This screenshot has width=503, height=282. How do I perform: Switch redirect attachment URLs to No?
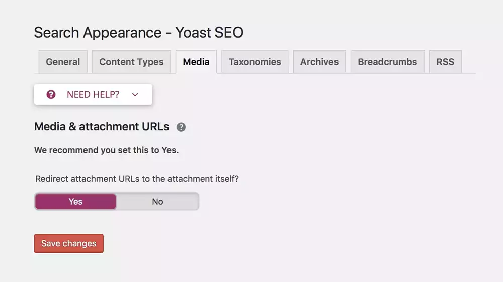157,202
